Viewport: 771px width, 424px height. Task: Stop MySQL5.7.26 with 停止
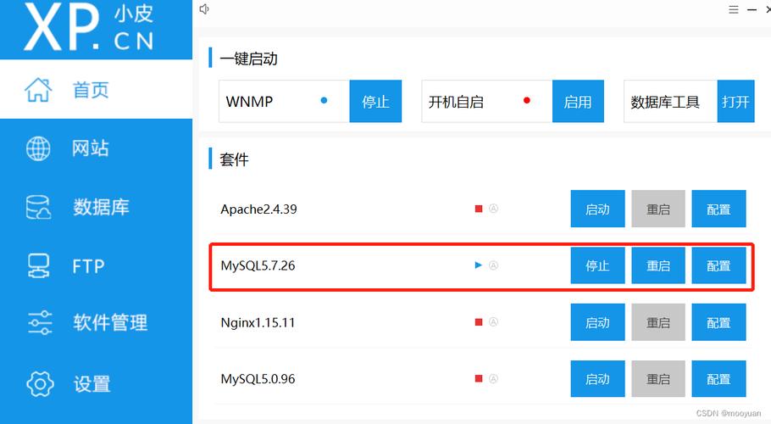(597, 265)
